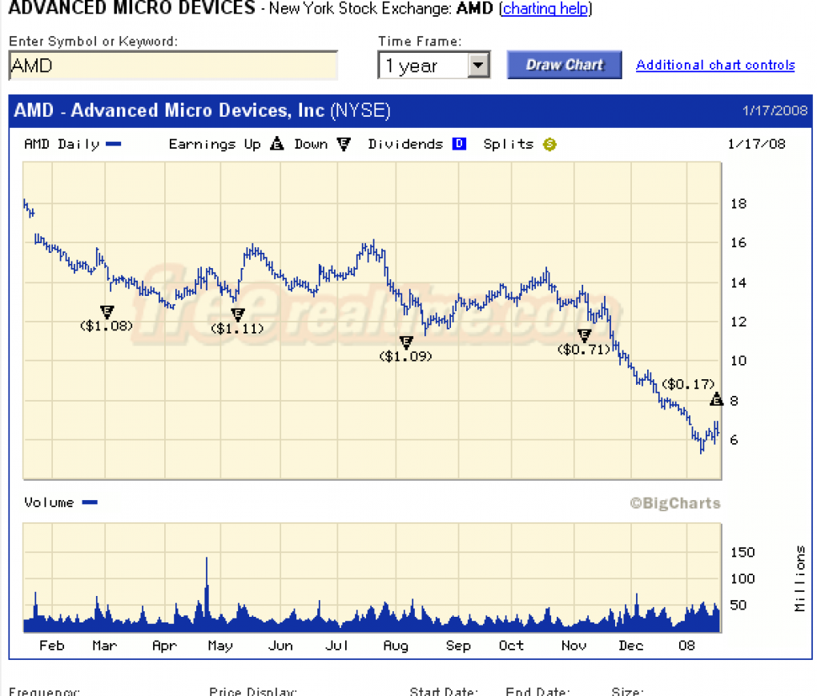Screen dimensions: 817x696
Task: Click the earnings down marker labeled ($1.11)
Action: tap(238, 314)
